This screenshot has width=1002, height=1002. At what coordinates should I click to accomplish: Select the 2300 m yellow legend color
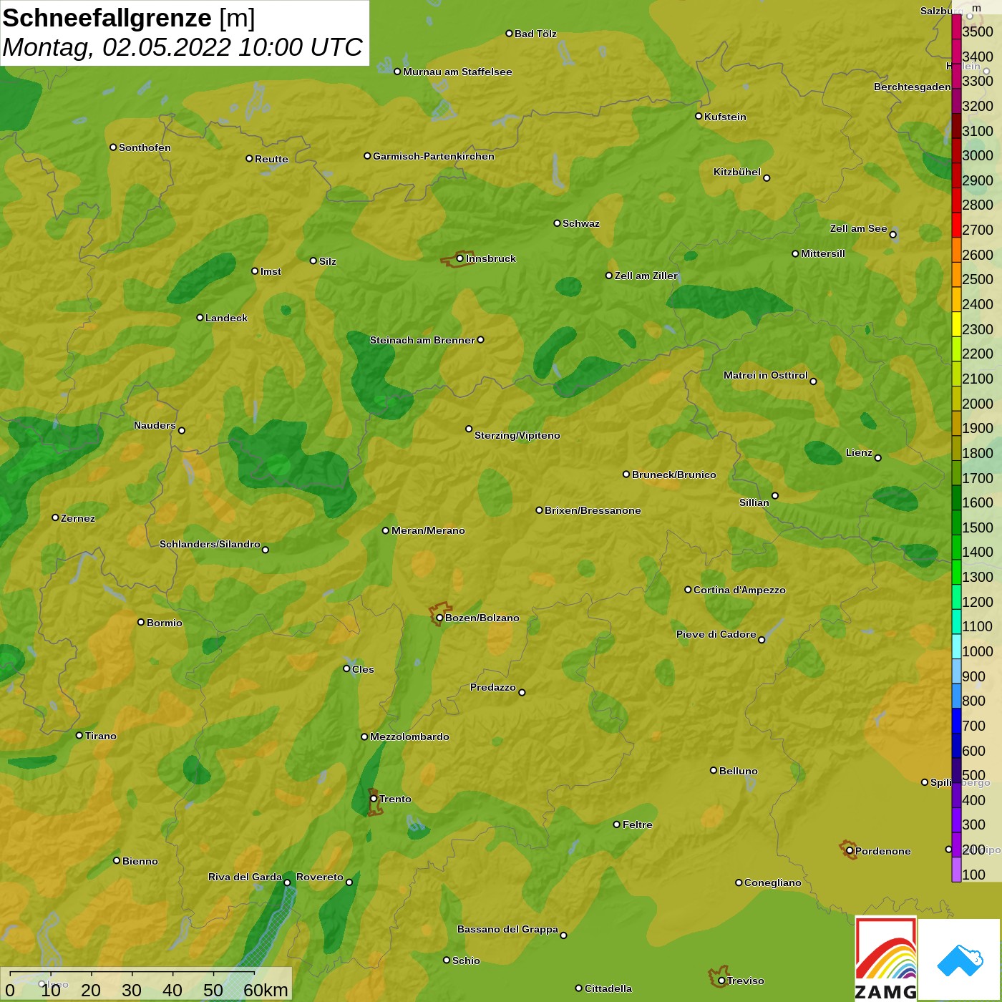[956, 324]
